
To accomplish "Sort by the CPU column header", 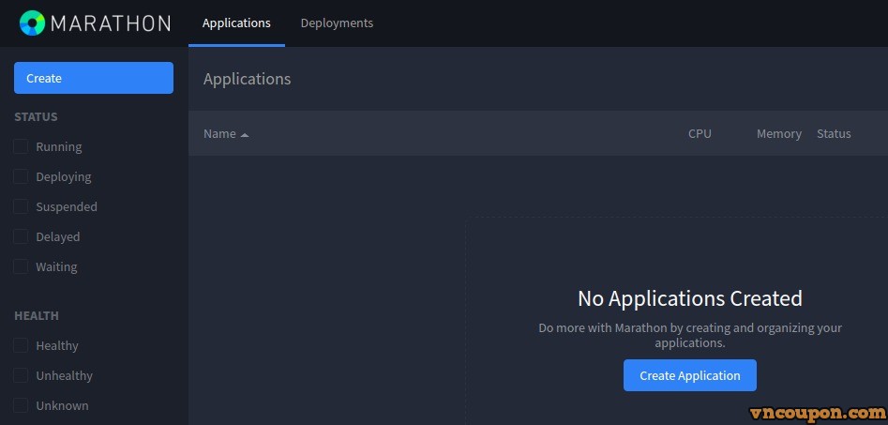I will click(700, 134).
